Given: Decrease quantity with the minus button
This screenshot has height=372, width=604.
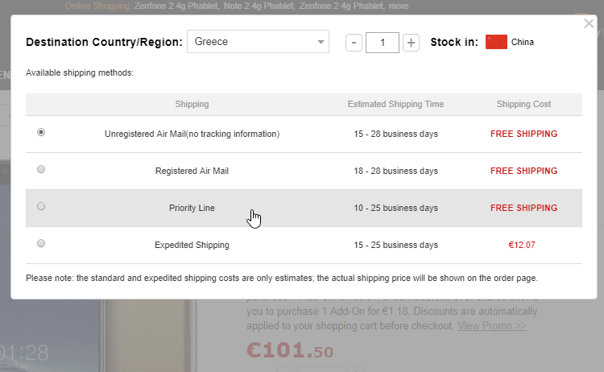Looking at the screenshot, I should [x=354, y=42].
